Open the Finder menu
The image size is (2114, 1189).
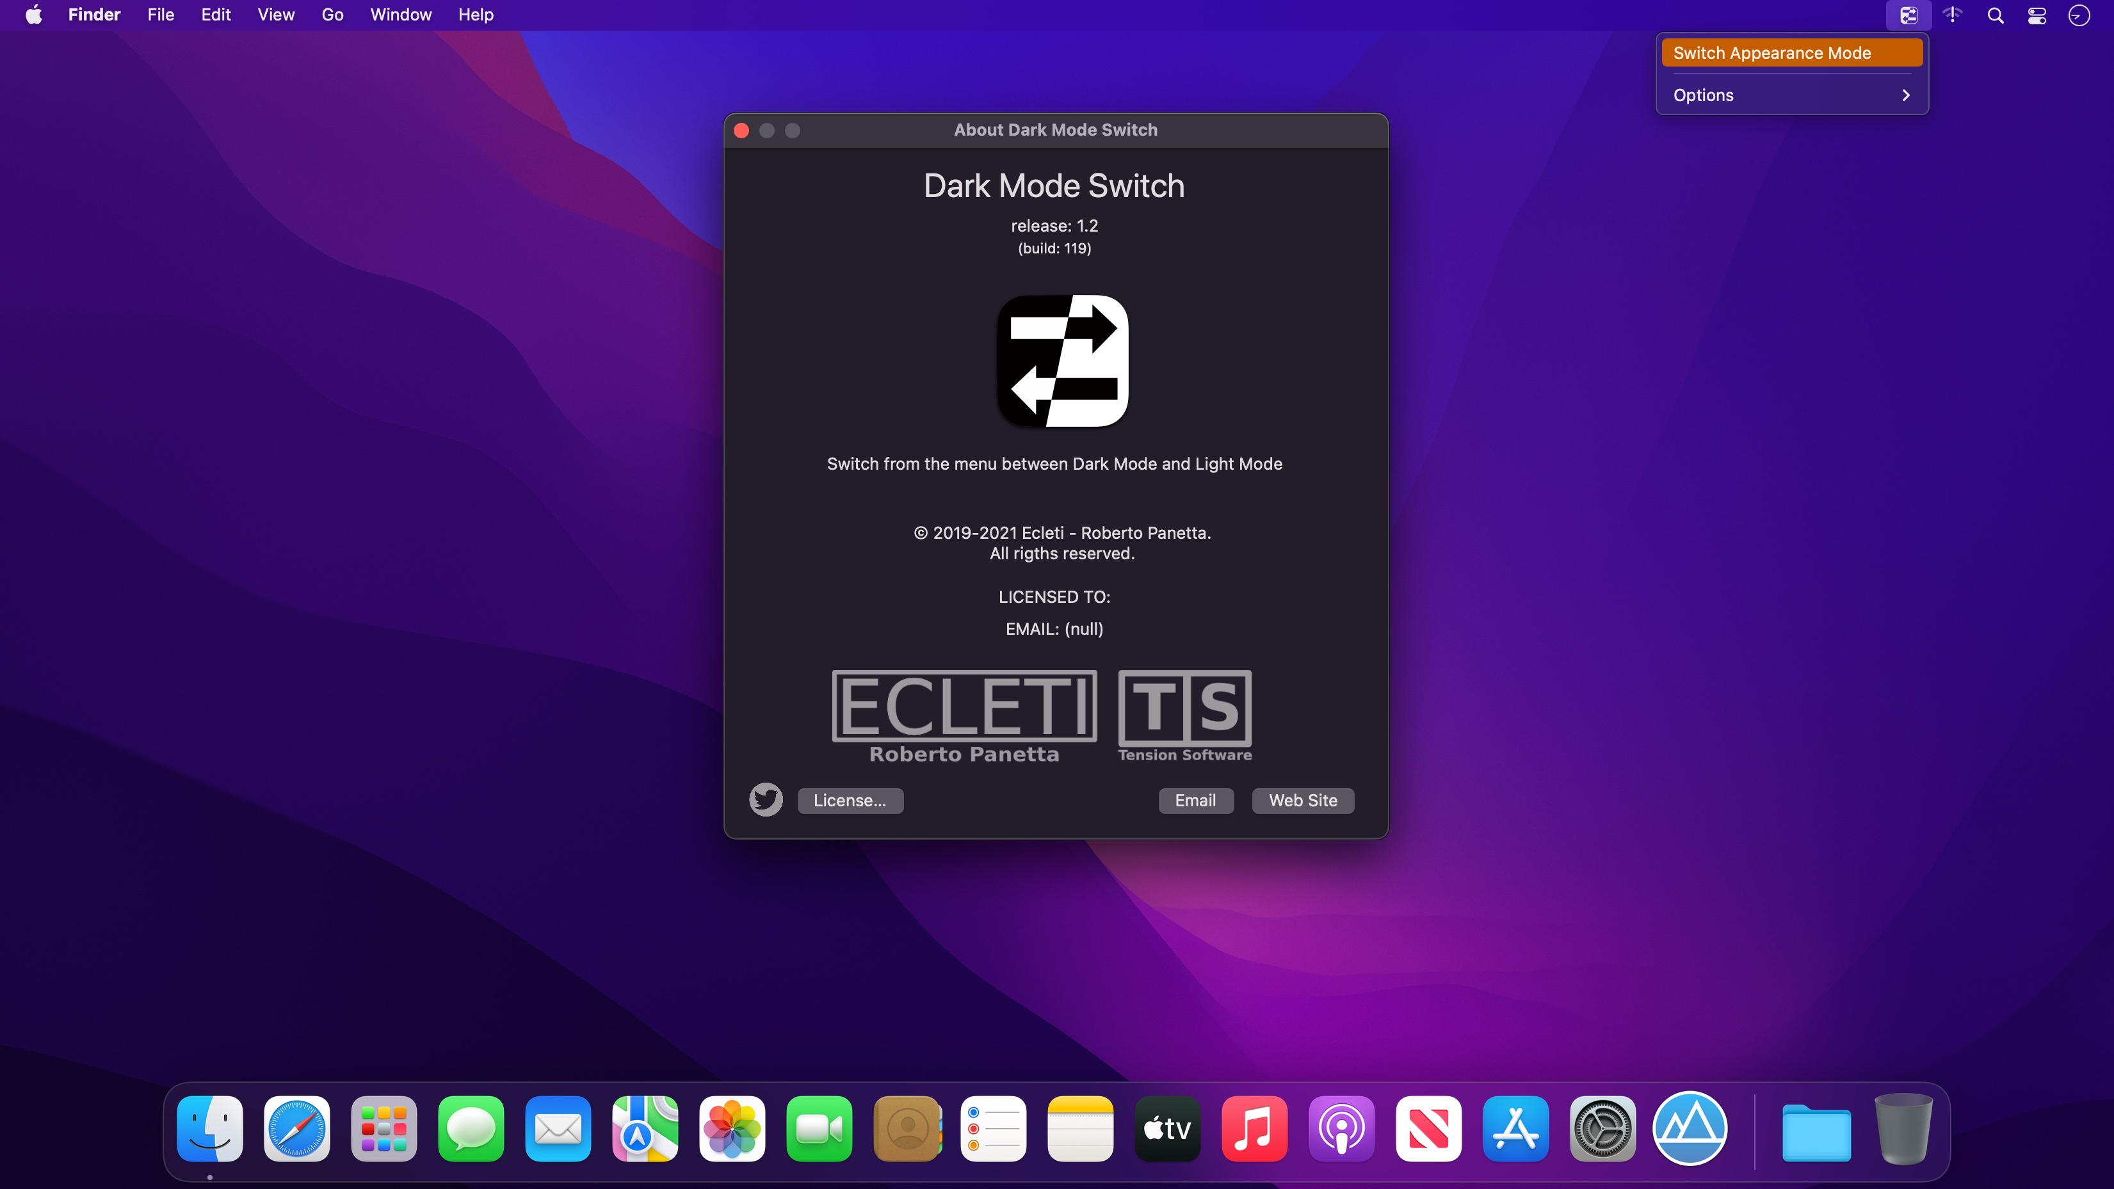point(94,15)
